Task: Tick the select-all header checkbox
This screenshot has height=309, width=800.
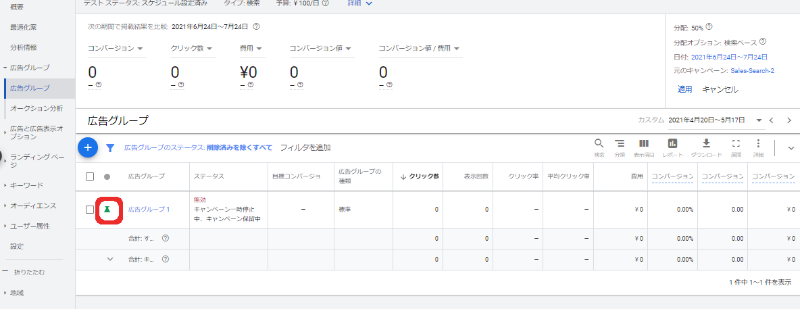Action: pos(90,176)
